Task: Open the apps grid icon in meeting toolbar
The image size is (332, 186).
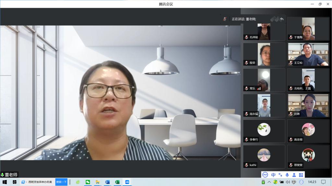Action: (x=302, y=174)
